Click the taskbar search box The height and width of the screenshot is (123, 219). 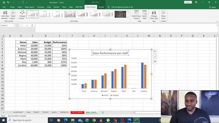pyautogui.click(x=27, y=120)
